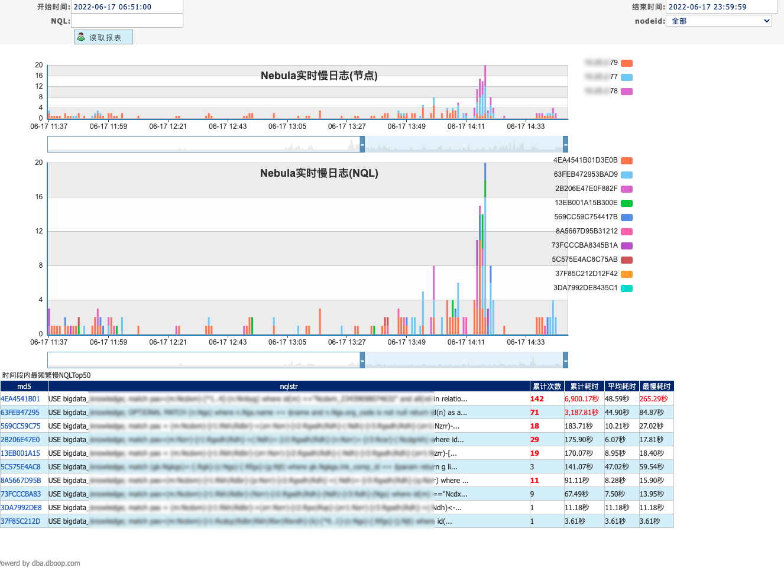Click the pink node 78 legend swatch
The width and height of the screenshot is (784, 574).
(x=627, y=91)
